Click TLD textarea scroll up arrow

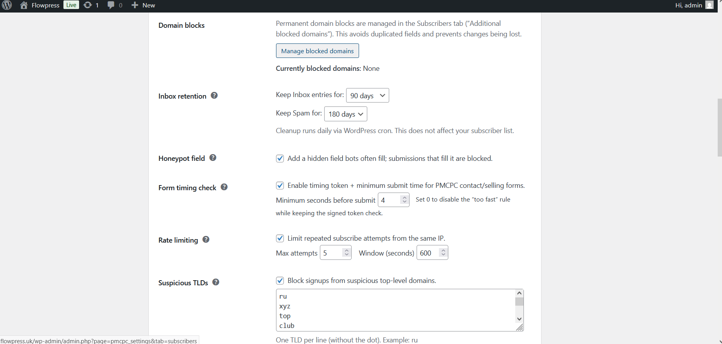click(x=520, y=293)
